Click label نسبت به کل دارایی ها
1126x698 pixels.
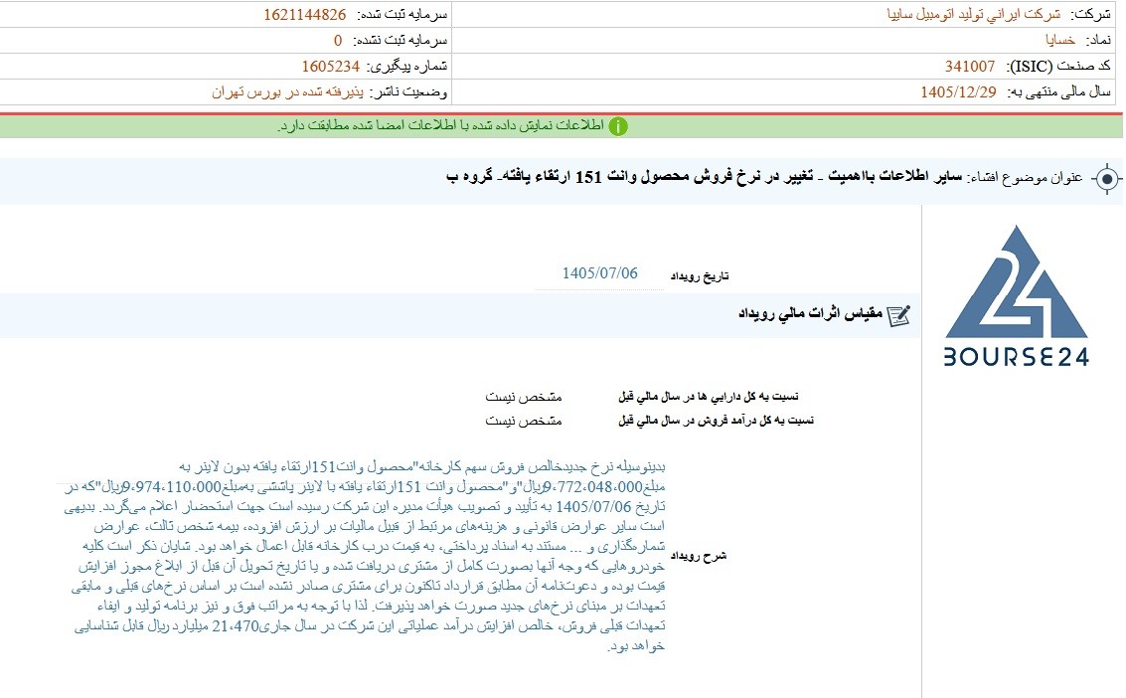click(708, 397)
